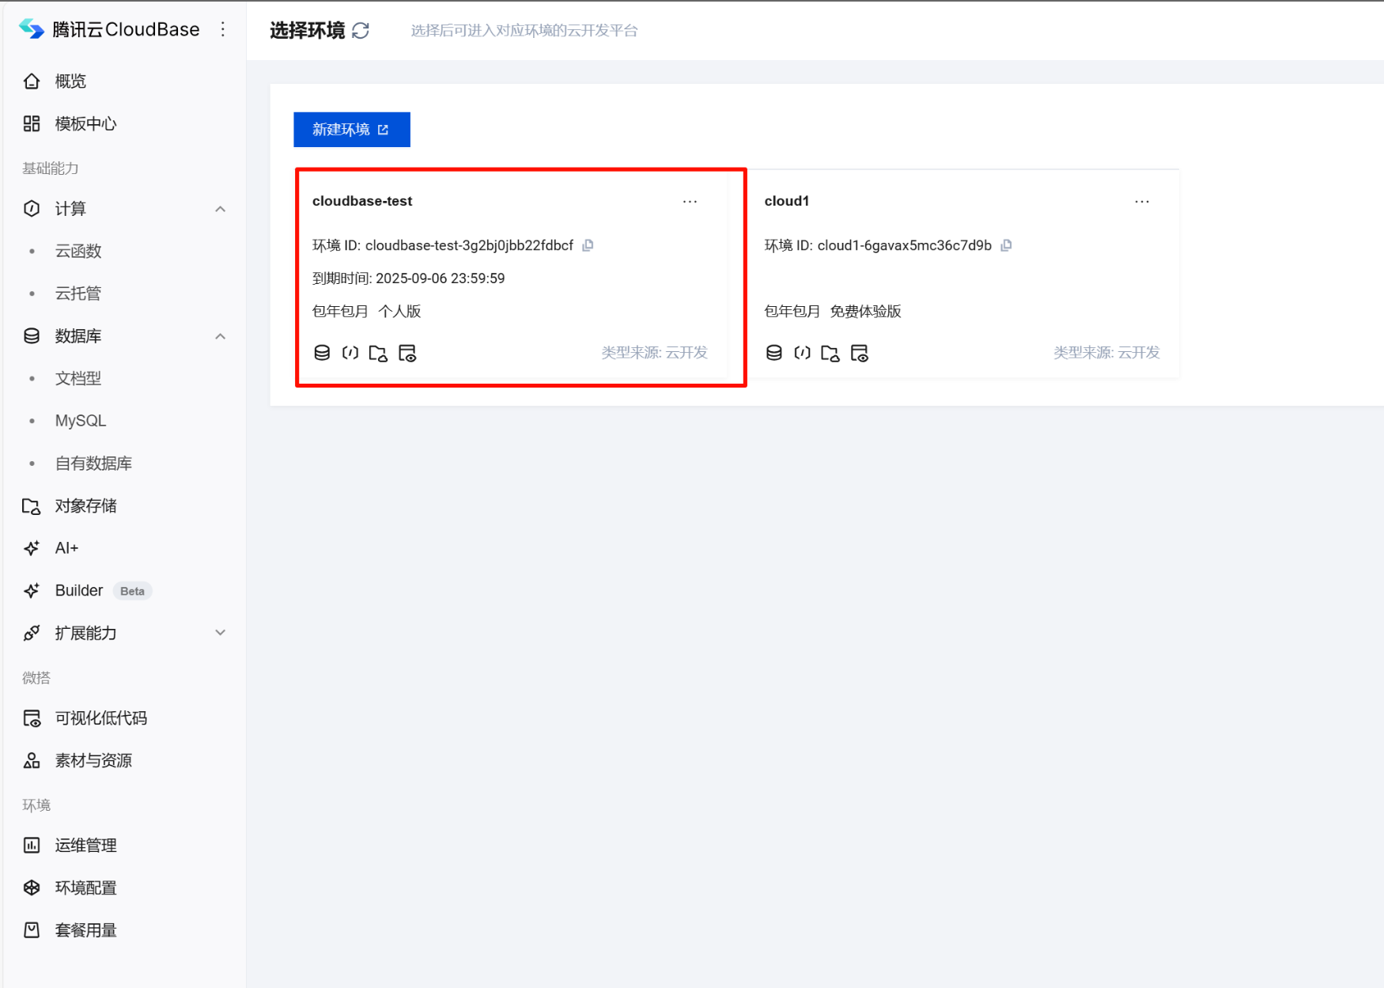Select MySQL under the database section
1384x988 pixels.
click(80, 420)
